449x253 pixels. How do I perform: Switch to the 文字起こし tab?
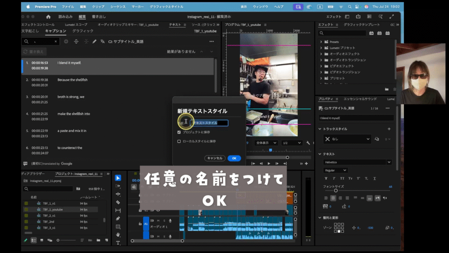(30, 31)
